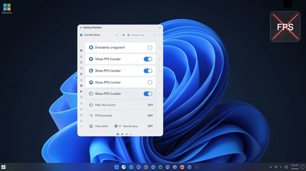
Task: Click OFF next to "FFS cooneot"
Action: [x=150, y=116]
